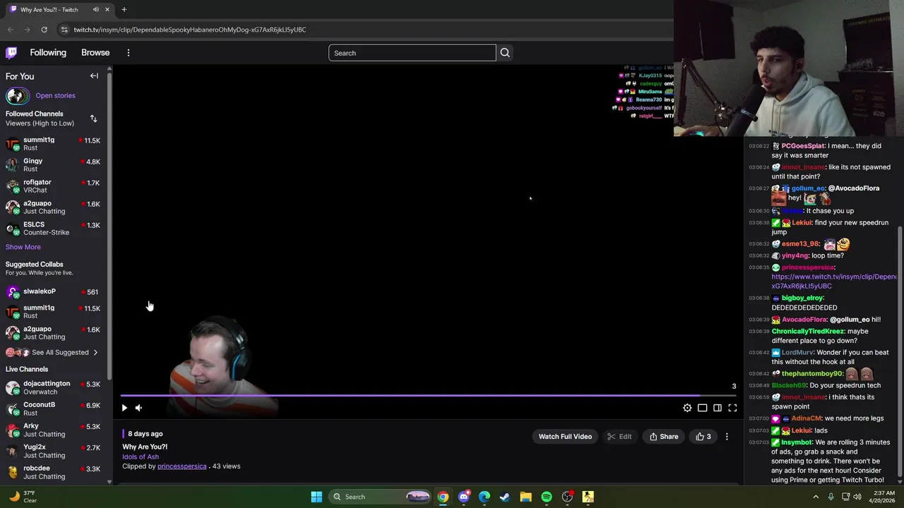This screenshot has height=508, width=904.
Task: Collapse the For You sidebar
Action: click(x=94, y=76)
